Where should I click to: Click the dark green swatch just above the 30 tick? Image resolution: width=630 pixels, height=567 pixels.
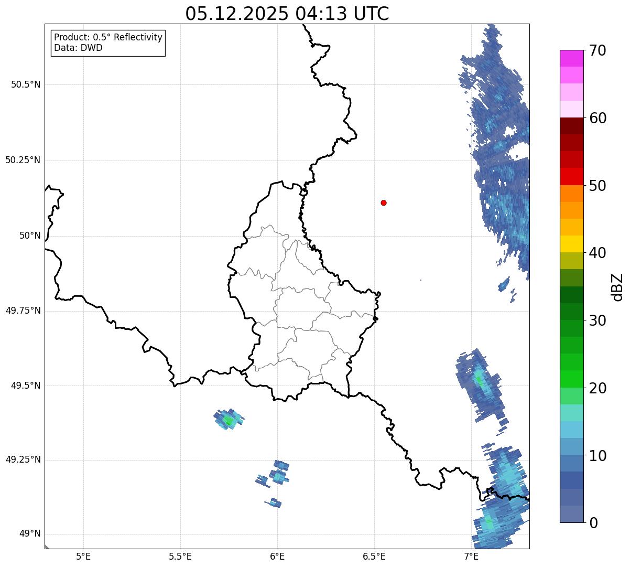572,312
